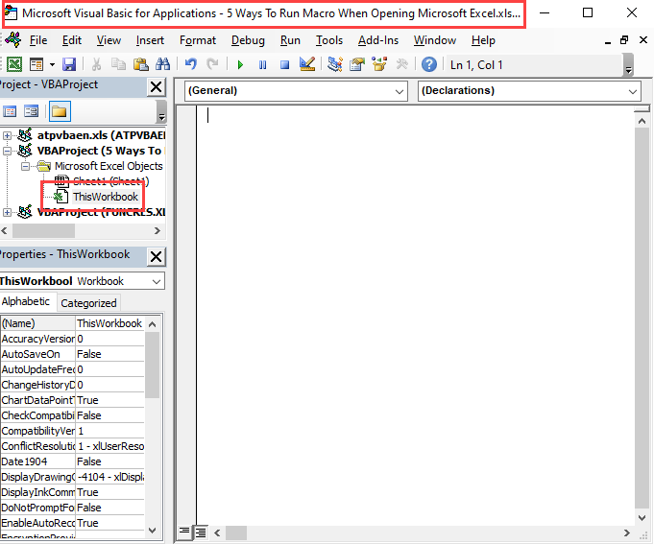The image size is (654, 544).
Task: Select Sheet1 (Sheet1) in project tree
Action: 111,181
